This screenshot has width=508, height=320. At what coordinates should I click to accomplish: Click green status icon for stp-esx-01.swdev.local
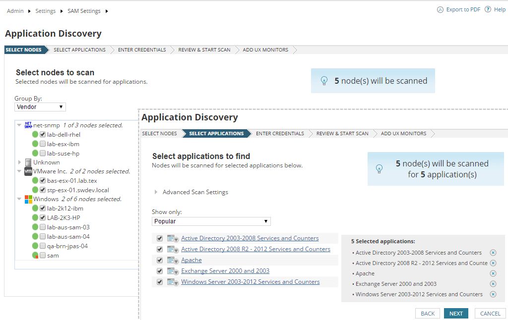tap(35, 190)
